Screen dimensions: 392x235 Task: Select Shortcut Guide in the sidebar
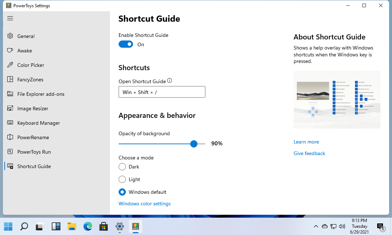[x=57, y=166]
